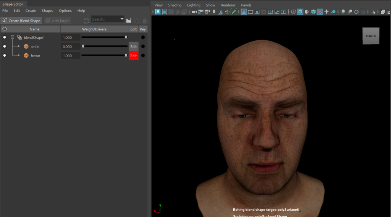Click the Create Blend Shape button
The height and width of the screenshot is (217, 391).
pos(21,21)
